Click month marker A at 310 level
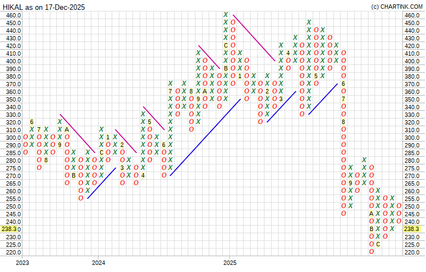 67,129
